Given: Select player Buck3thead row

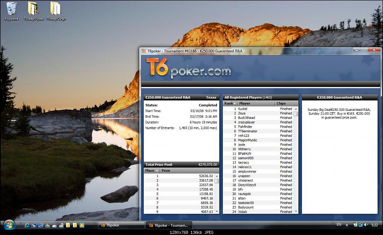Looking at the screenshot, I should click(258, 118).
